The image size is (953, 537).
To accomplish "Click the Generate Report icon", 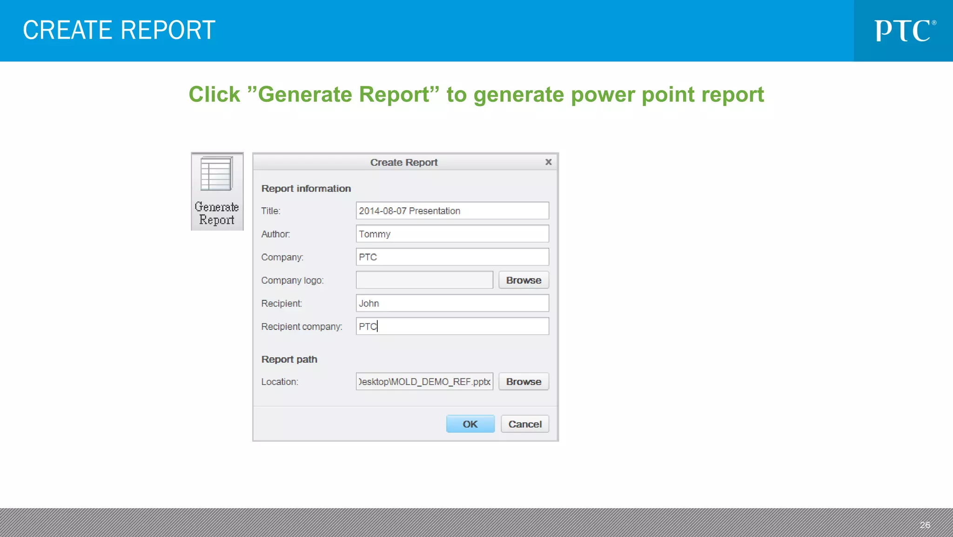I will click(x=217, y=191).
